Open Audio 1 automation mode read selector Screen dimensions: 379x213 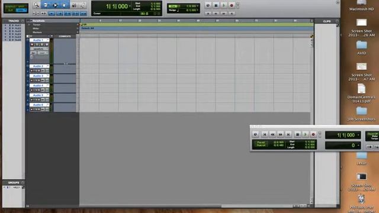click(x=43, y=53)
